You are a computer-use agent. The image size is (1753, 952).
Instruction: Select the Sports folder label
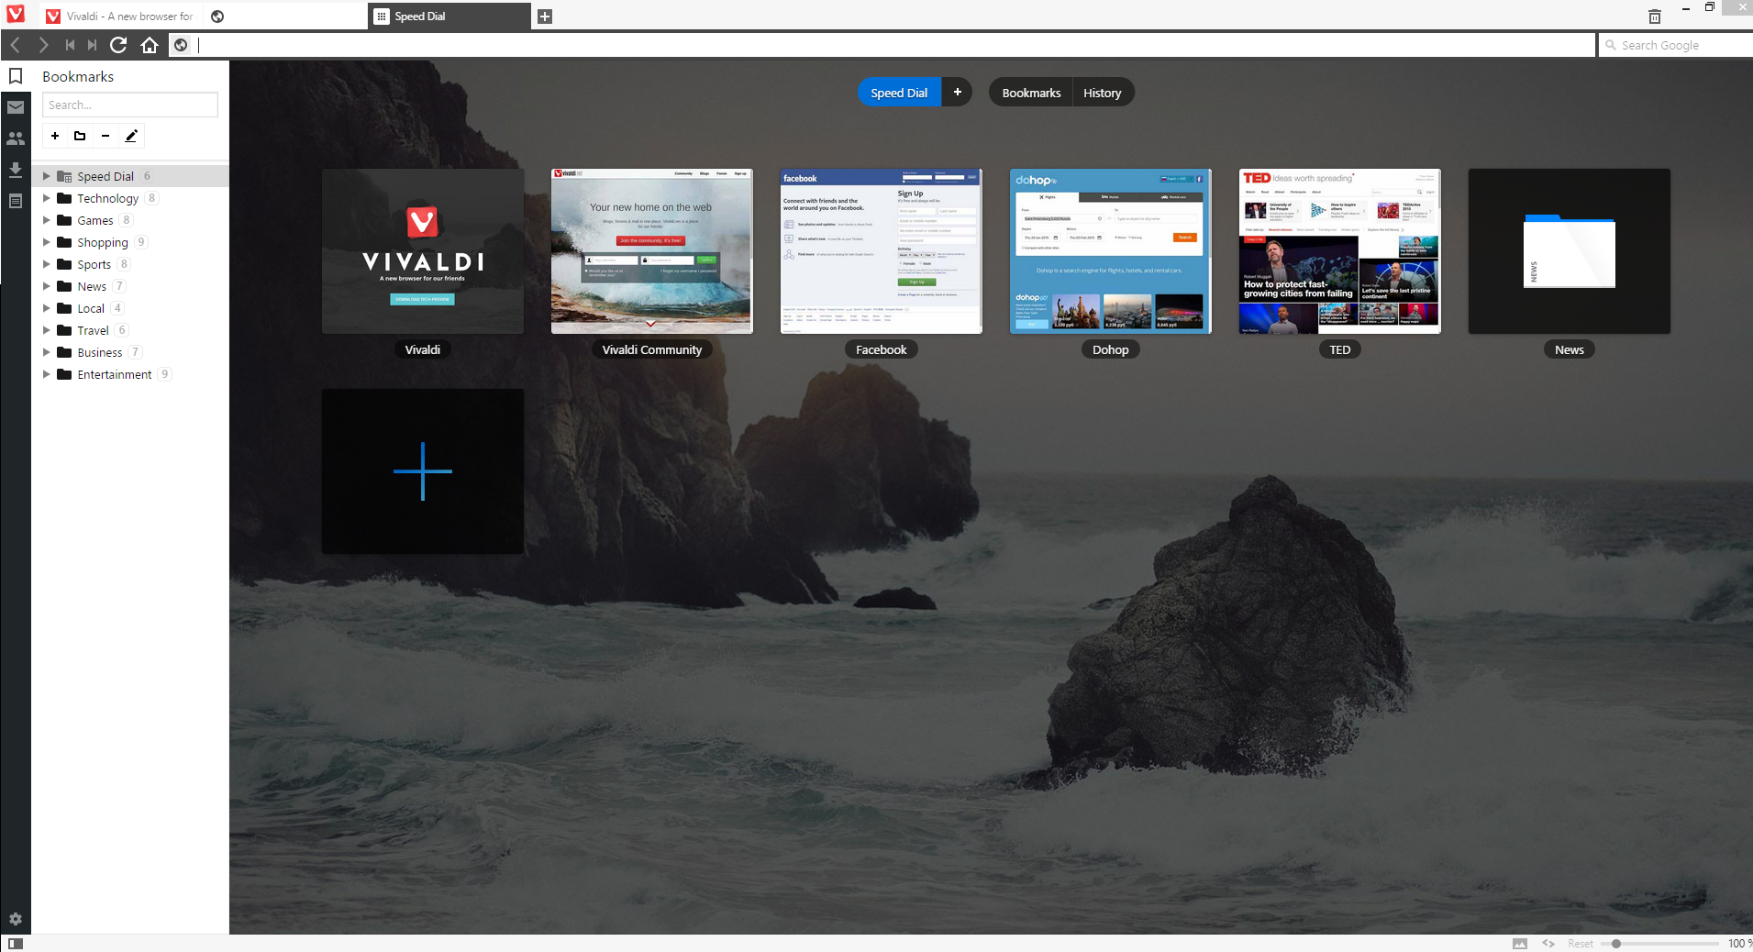[94, 264]
